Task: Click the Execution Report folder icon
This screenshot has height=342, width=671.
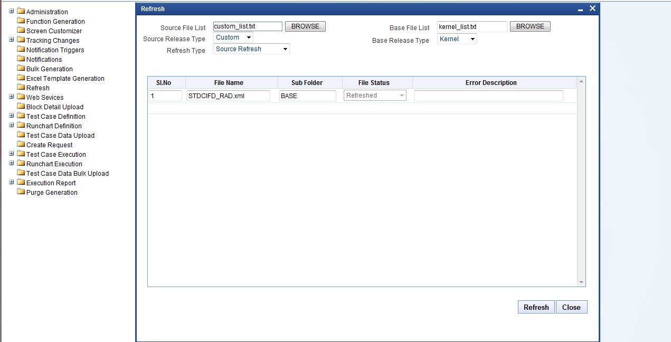Action: tap(21, 182)
